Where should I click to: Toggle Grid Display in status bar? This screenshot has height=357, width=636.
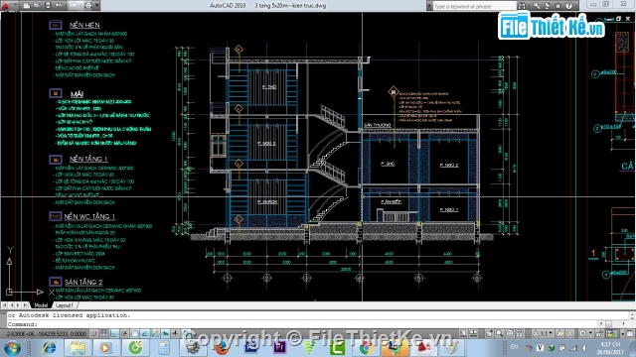tap(104, 333)
